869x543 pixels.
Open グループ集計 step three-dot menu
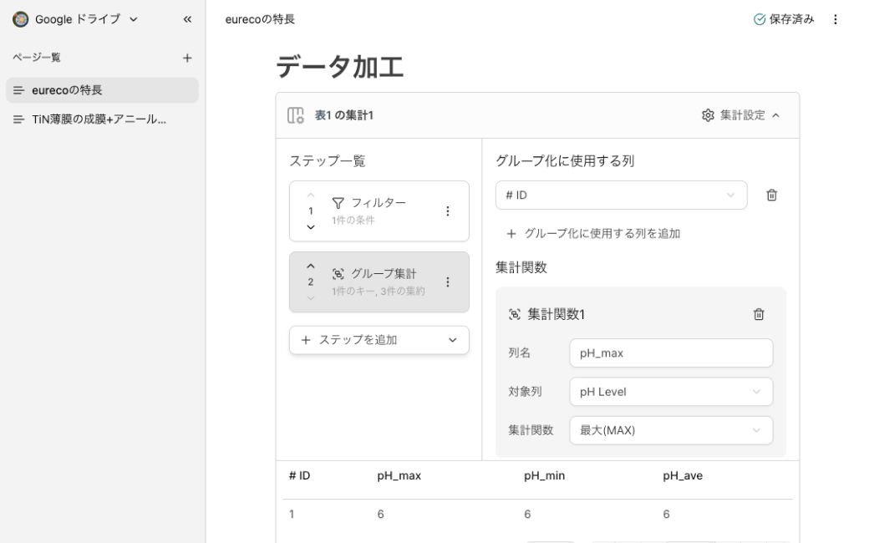(x=448, y=282)
